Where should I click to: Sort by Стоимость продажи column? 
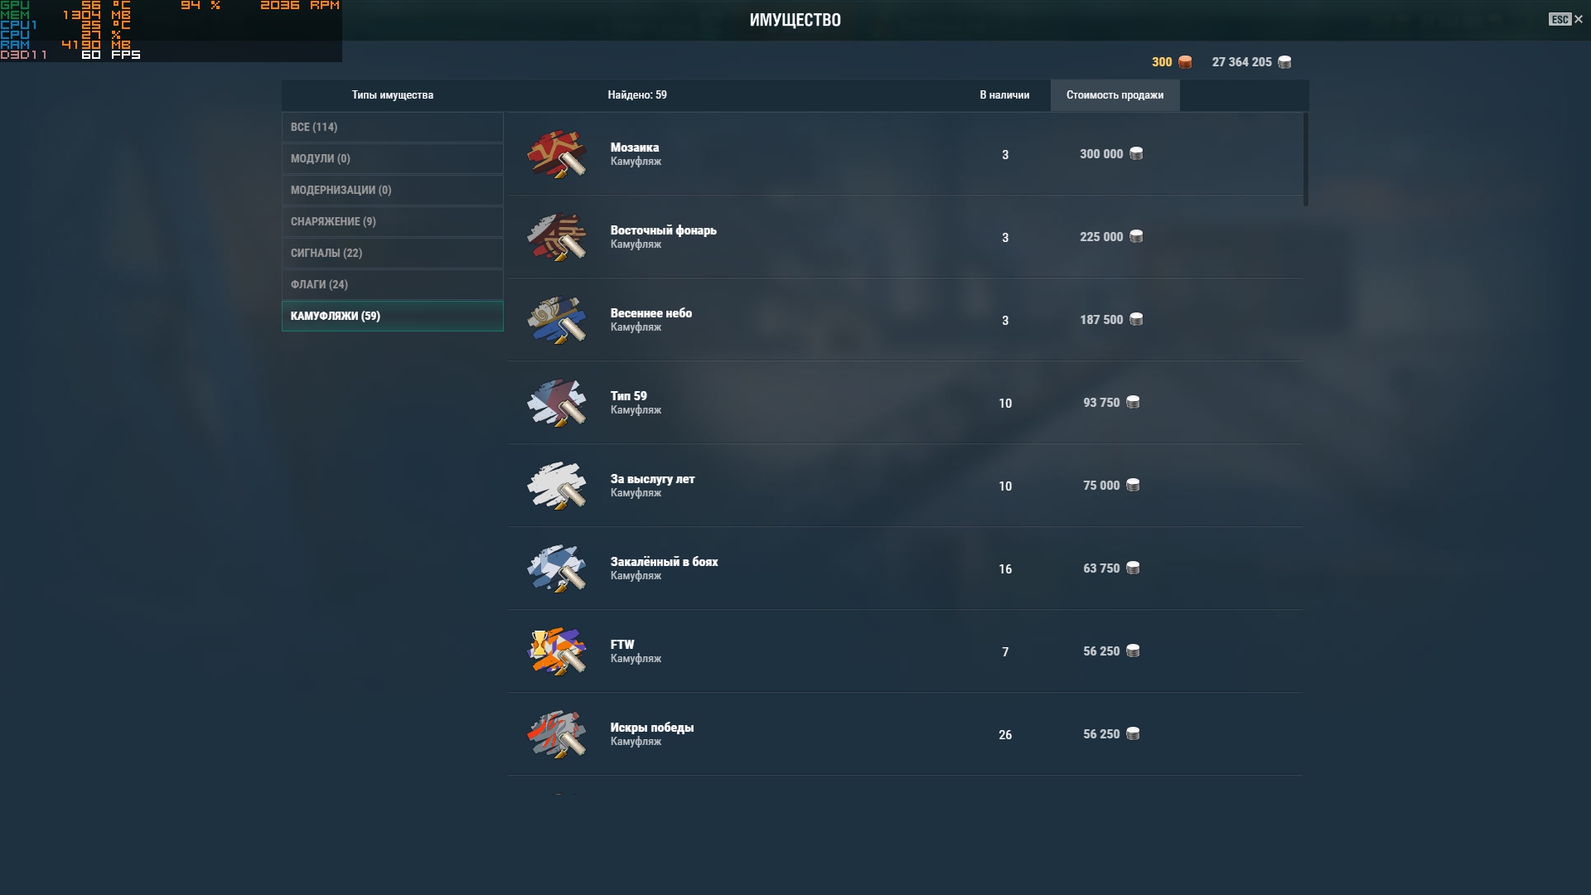click(x=1115, y=95)
